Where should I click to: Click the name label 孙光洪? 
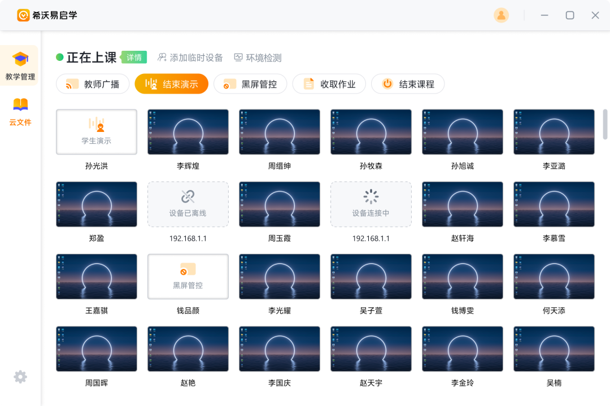pyautogui.click(x=97, y=166)
